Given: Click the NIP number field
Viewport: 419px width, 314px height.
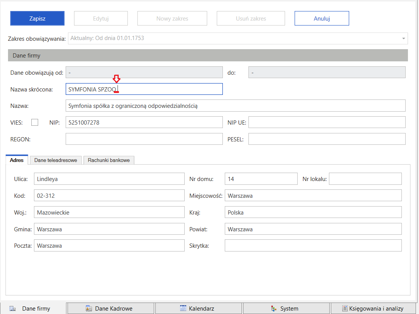Looking at the screenshot, I should click(144, 122).
